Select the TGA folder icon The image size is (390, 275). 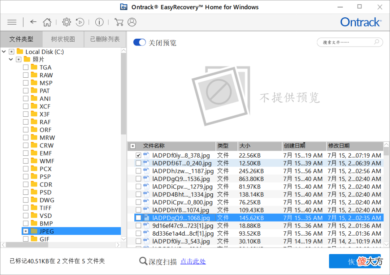click(x=34, y=67)
